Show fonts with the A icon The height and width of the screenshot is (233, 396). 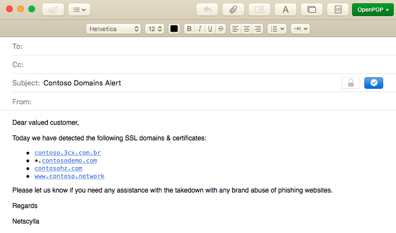click(285, 10)
